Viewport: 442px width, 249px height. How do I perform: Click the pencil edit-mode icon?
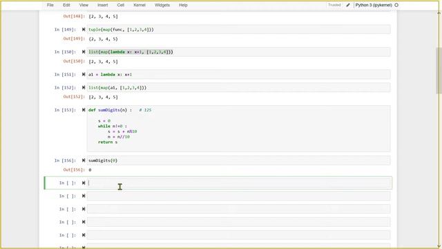[348, 5]
